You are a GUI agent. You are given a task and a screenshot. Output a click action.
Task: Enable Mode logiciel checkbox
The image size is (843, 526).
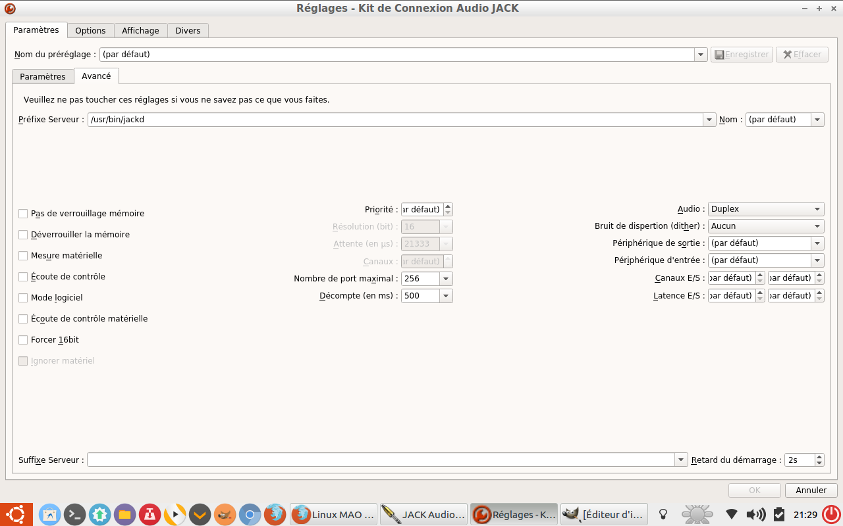23,298
